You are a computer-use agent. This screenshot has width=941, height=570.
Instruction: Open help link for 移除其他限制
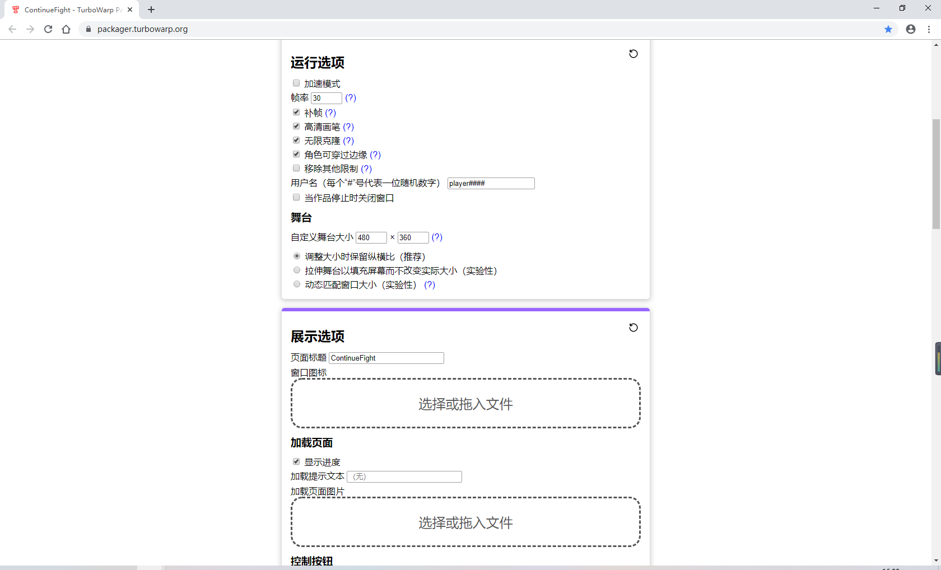(366, 169)
